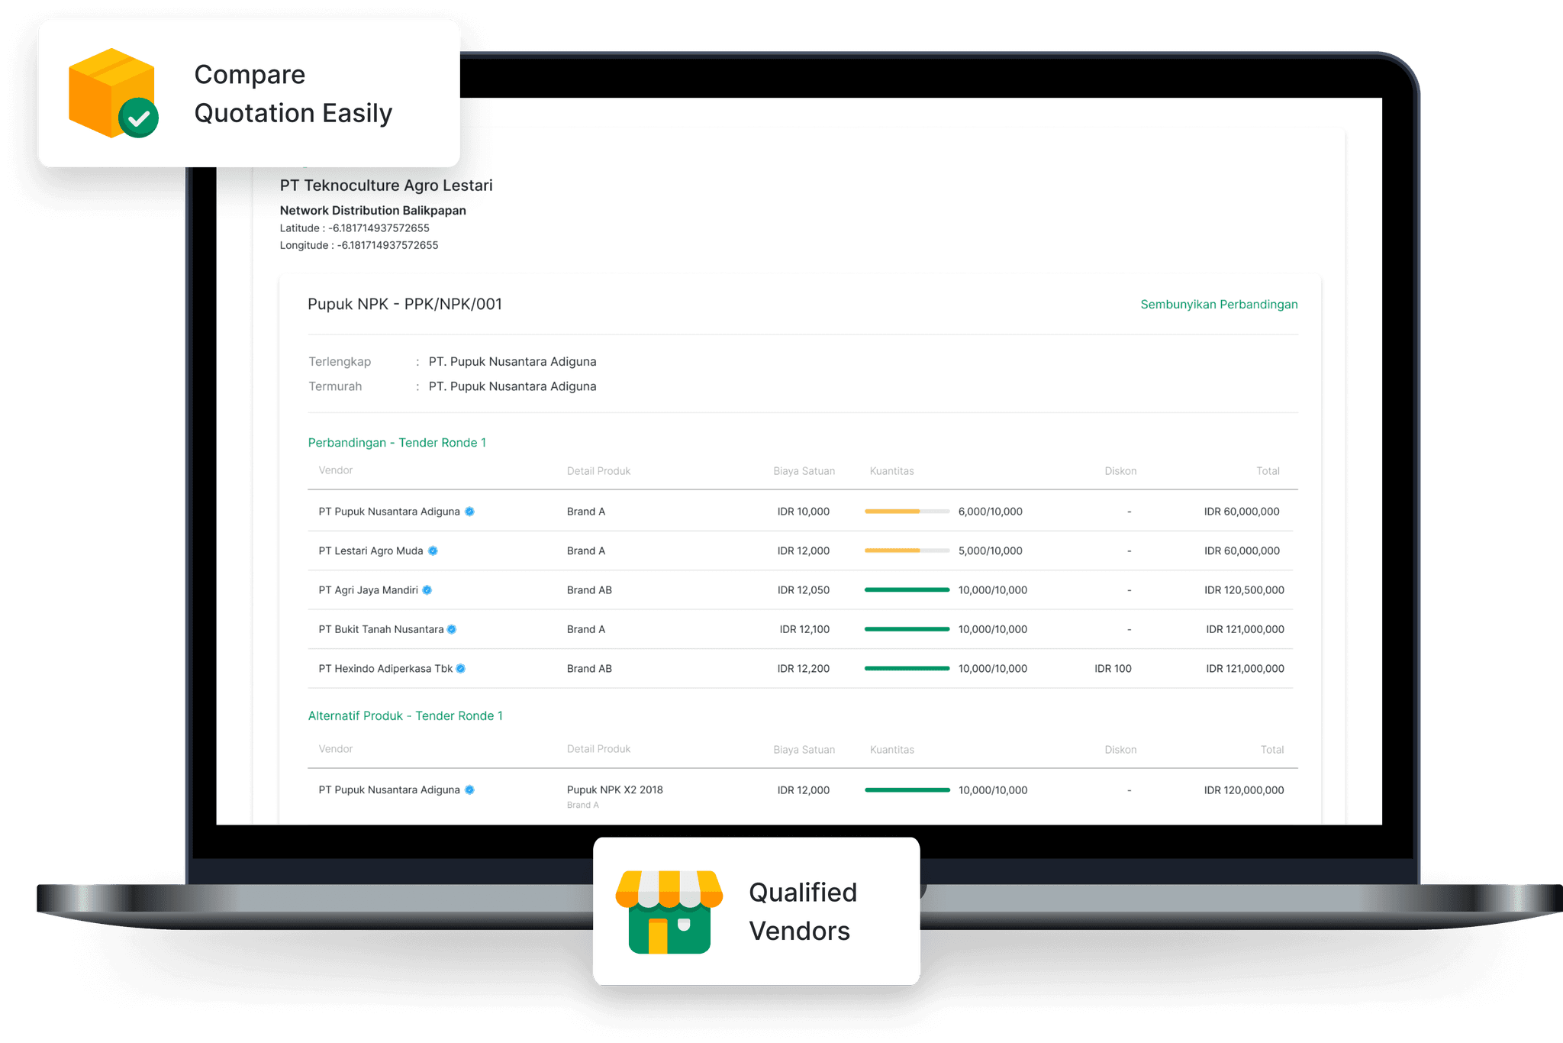The image size is (1563, 1043).
Task: Click Terlengkap vendor PT. Pupuk Nusantara Adiguna
Action: [512, 362]
